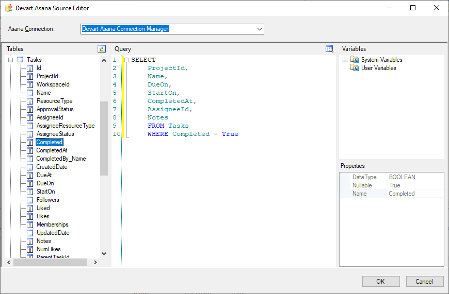Click the User Variables folder icon
The width and height of the screenshot is (449, 294).
(354, 68)
